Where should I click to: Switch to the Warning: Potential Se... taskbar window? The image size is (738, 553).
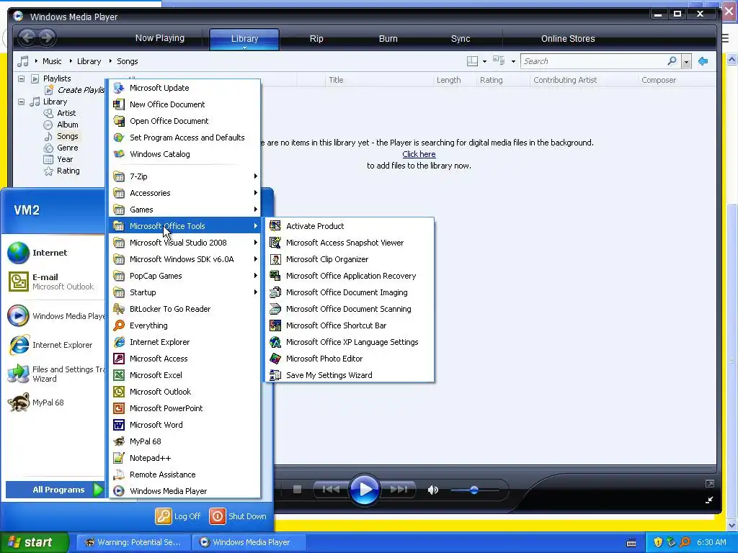tap(133, 542)
